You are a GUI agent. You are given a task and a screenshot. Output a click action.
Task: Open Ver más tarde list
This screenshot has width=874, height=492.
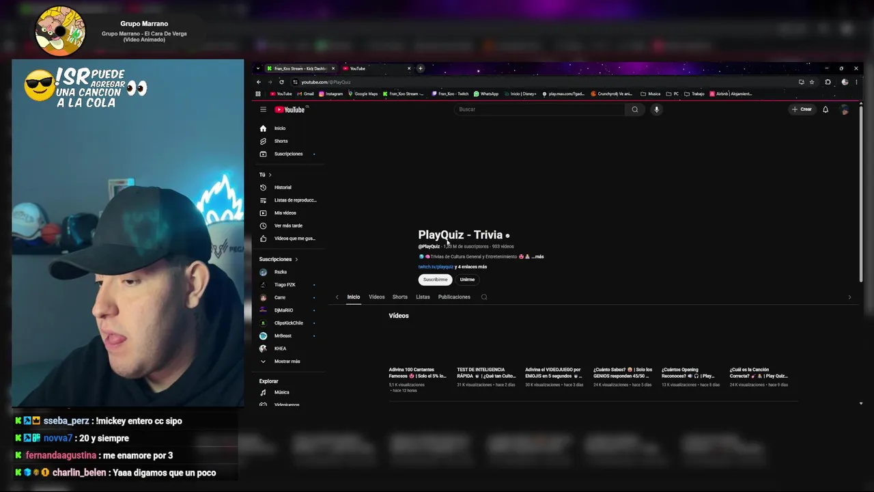pos(287,225)
